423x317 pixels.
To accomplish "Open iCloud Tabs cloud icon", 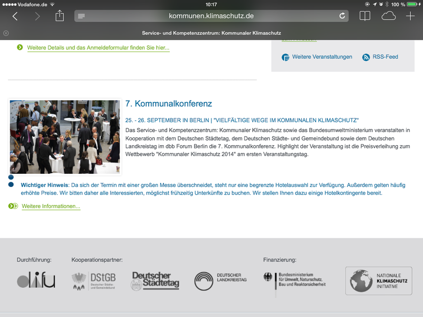I will click(x=389, y=16).
